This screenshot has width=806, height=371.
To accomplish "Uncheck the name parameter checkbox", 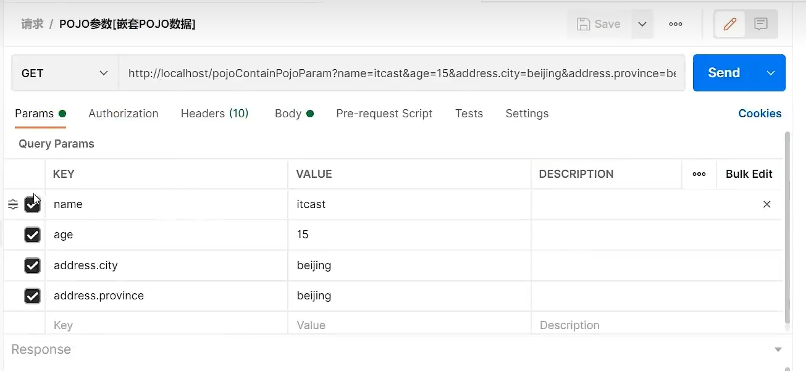I will pyautogui.click(x=32, y=204).
